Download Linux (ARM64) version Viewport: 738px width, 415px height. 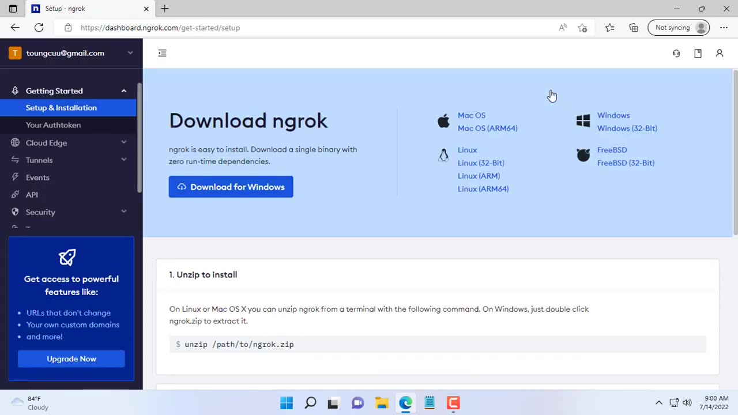(483, 188)
